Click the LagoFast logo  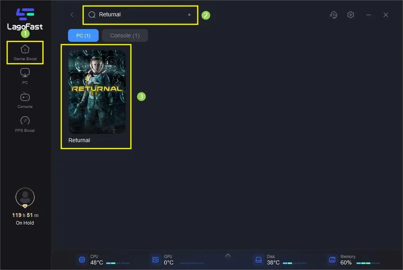[25, 19]
